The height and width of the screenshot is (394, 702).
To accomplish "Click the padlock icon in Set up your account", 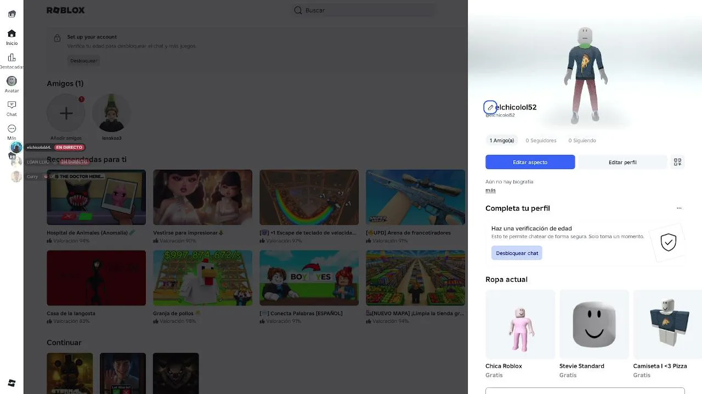I will pos(57,38).
